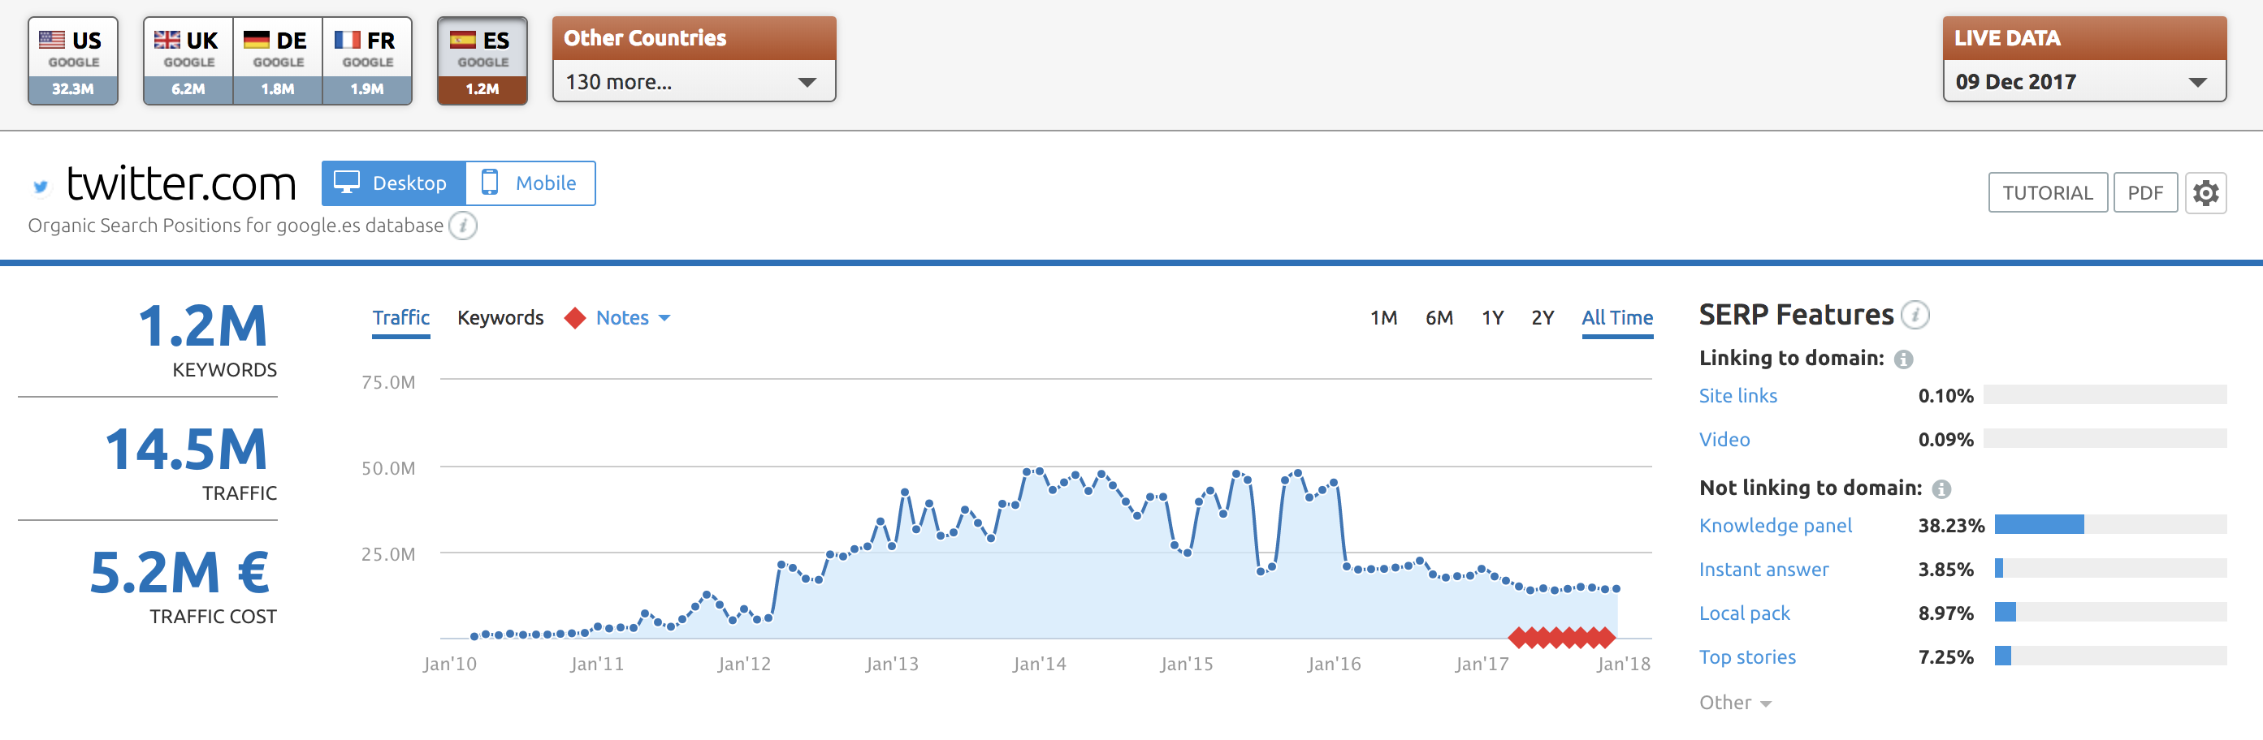The height and width of the screenshot is (740, 2263).
Task: Open the Other Countries dropdown
Action: [x=694, y=82]
